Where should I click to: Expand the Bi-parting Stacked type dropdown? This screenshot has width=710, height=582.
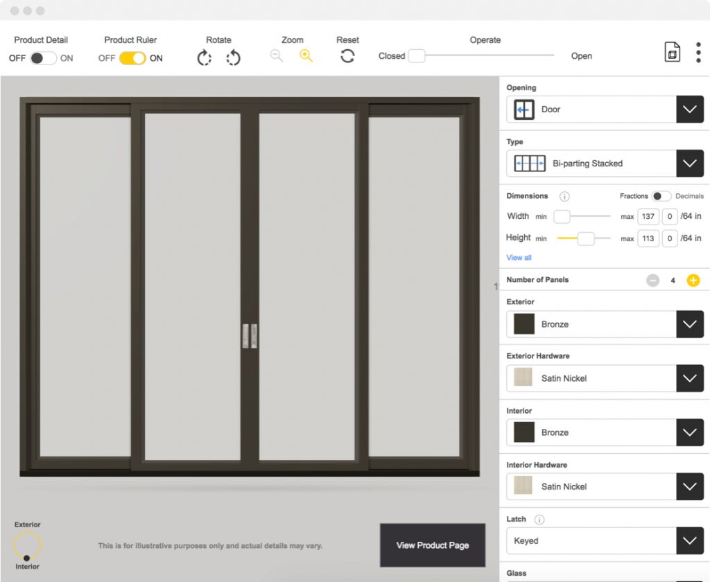click(689, 164)
